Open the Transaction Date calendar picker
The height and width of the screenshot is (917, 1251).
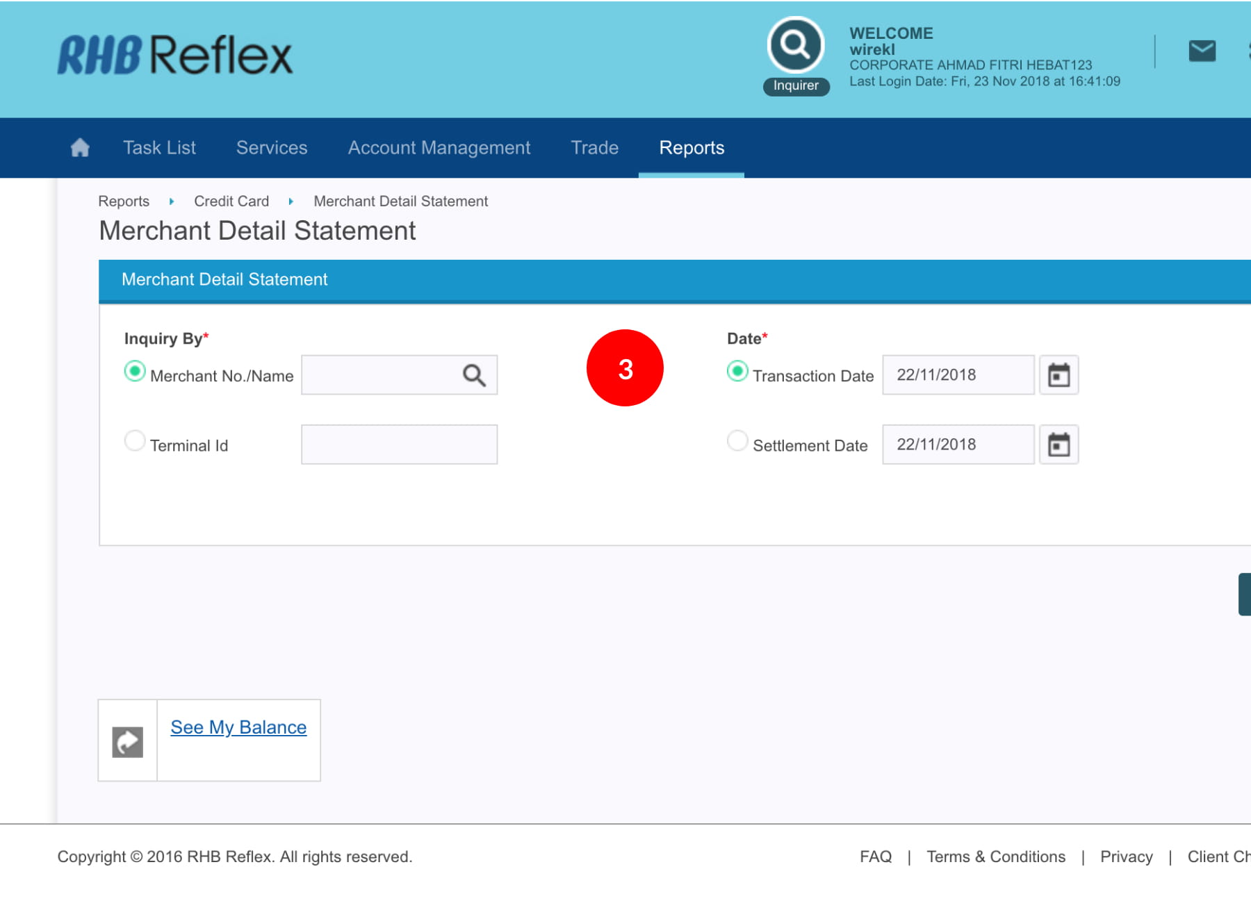(x=1058, y=375)
